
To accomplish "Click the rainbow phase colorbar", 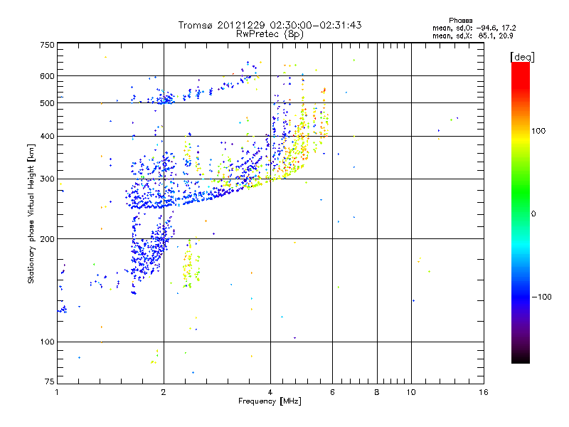I will pos(521,213).
